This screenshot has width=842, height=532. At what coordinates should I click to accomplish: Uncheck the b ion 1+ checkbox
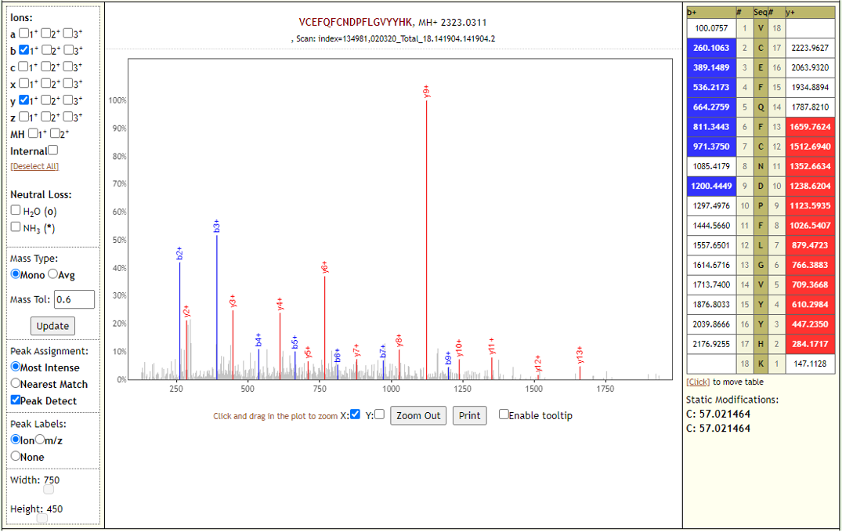point(23,50)
